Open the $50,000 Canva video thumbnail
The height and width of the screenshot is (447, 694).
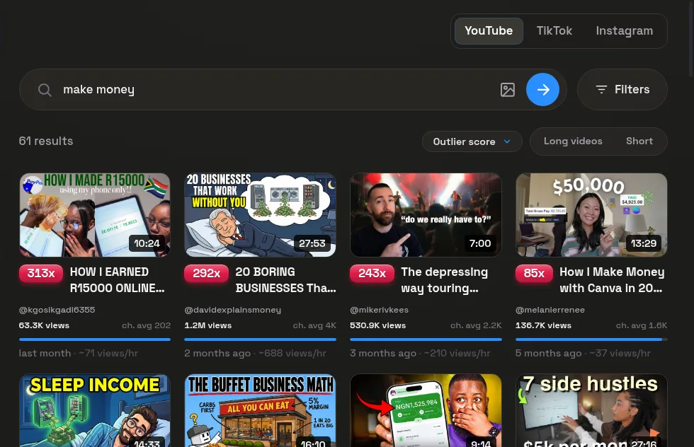pos(591,215)
